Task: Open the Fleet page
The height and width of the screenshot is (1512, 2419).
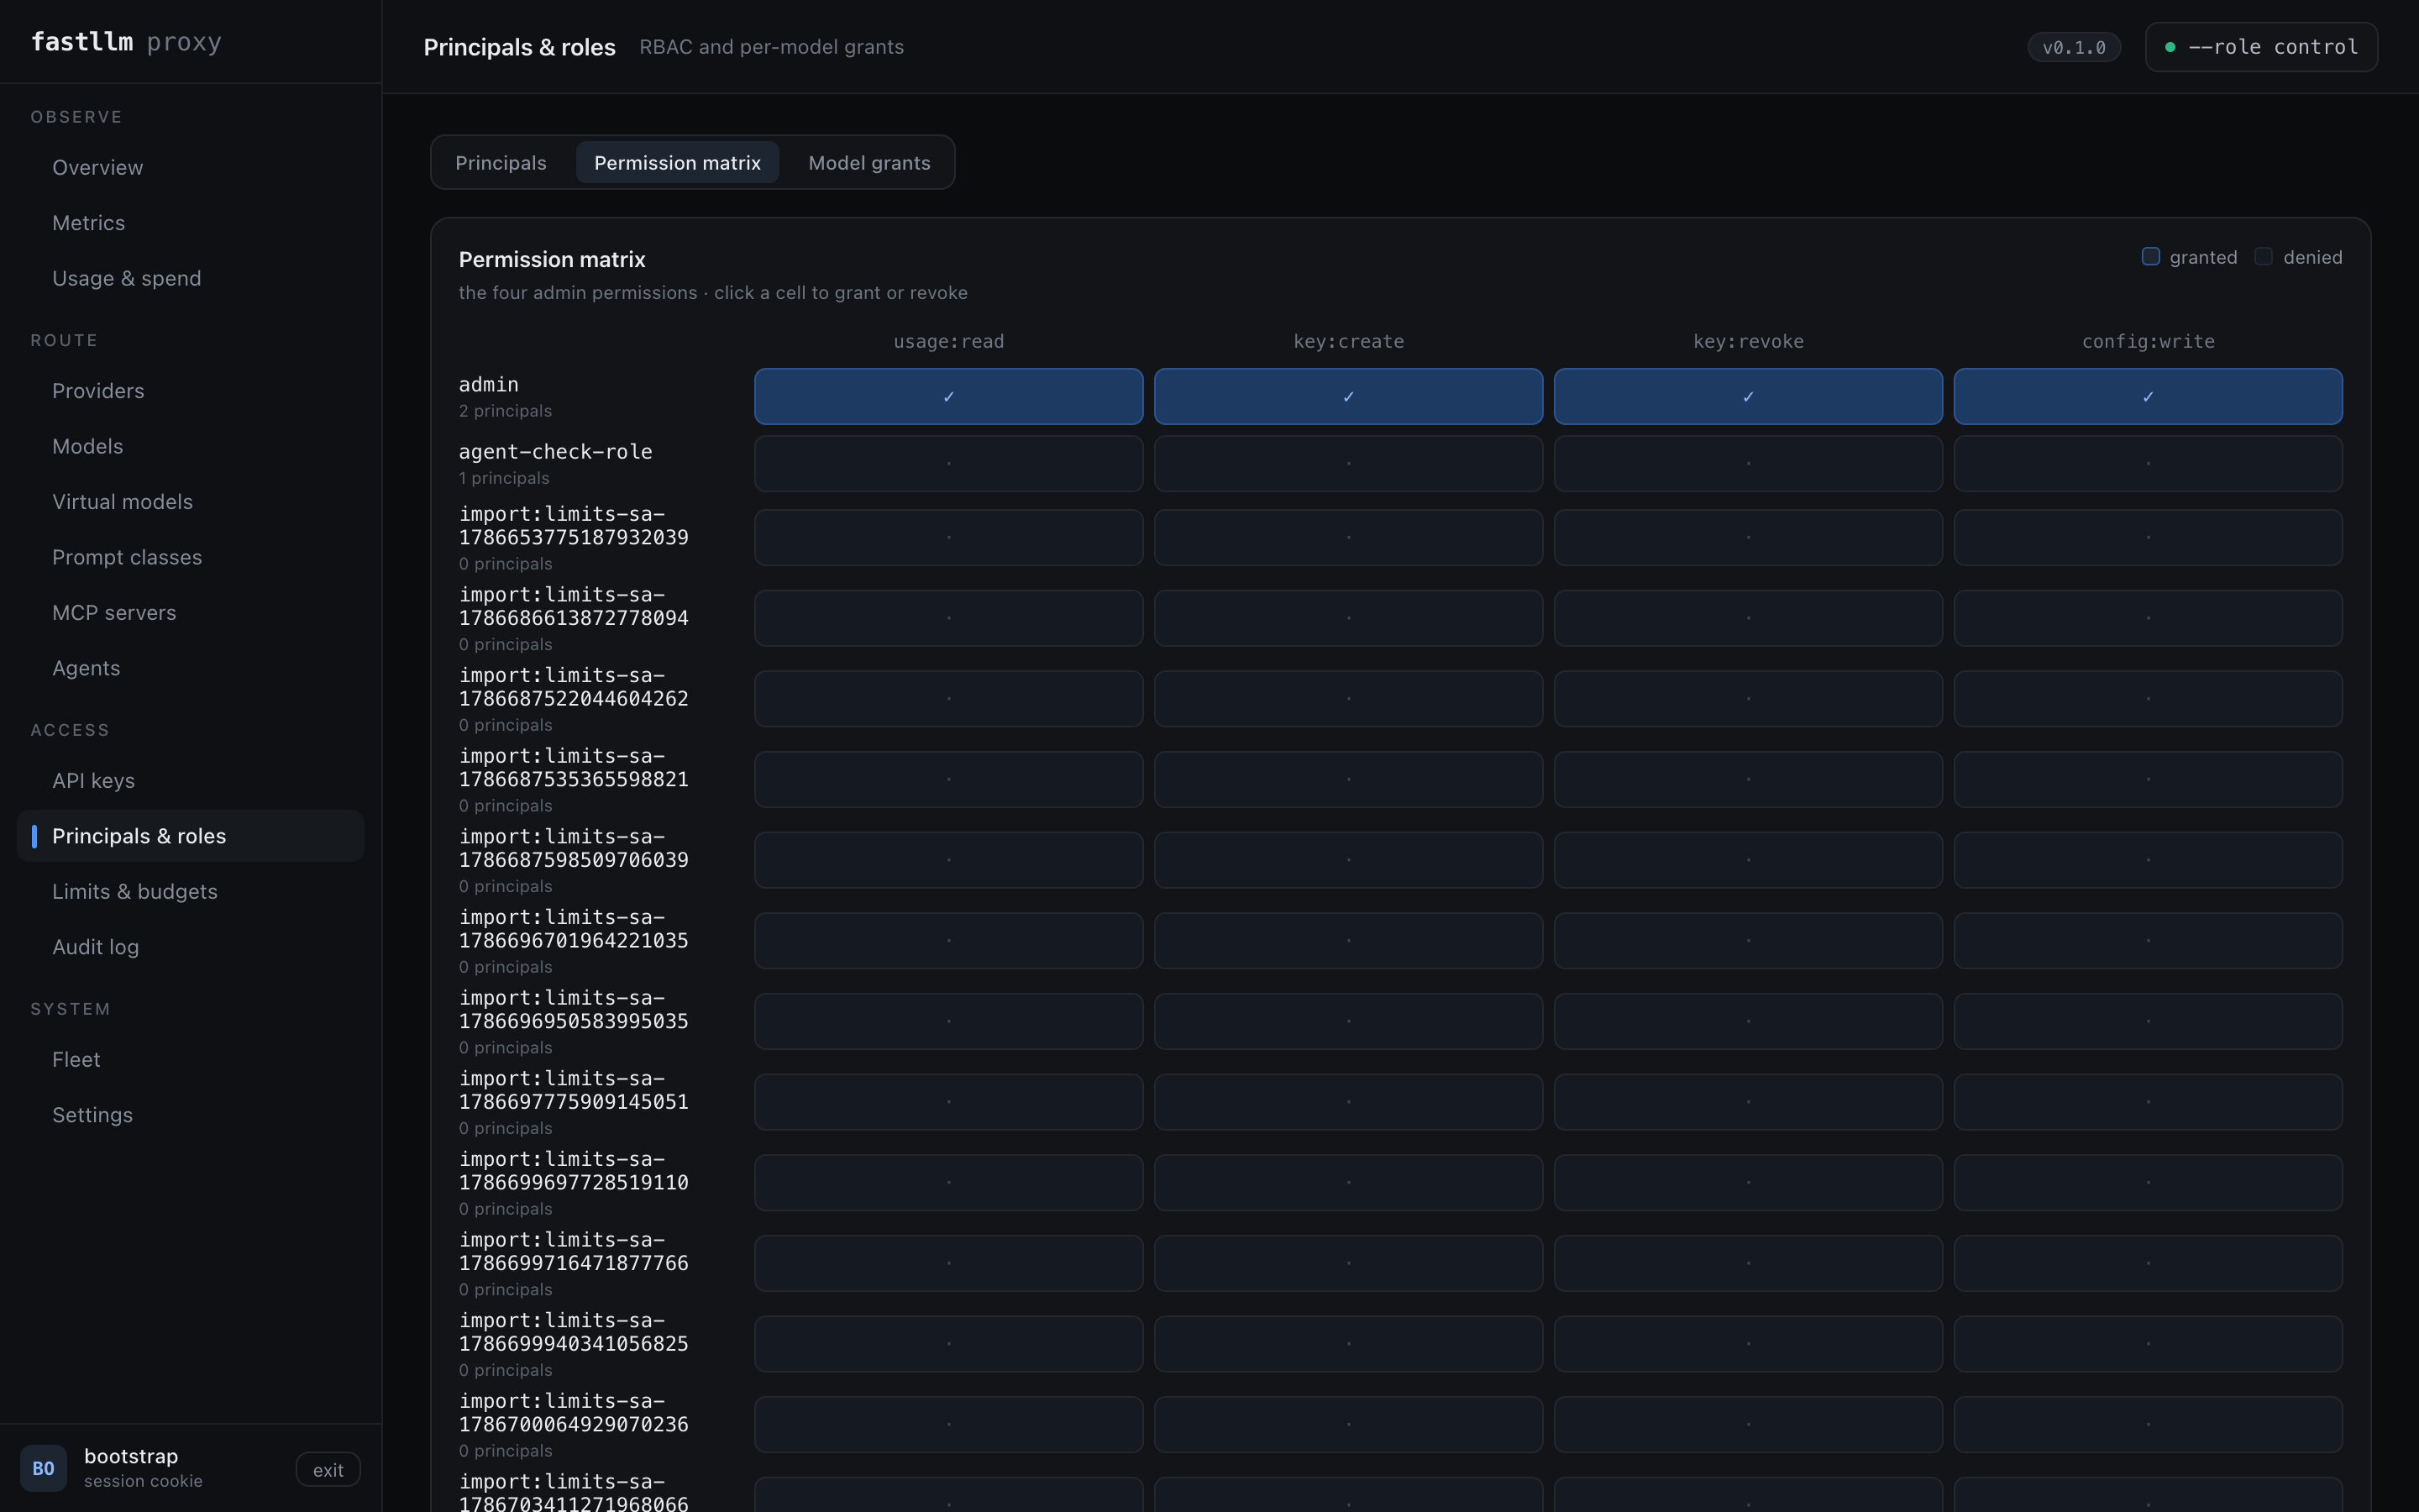Action: [191, 1059]
